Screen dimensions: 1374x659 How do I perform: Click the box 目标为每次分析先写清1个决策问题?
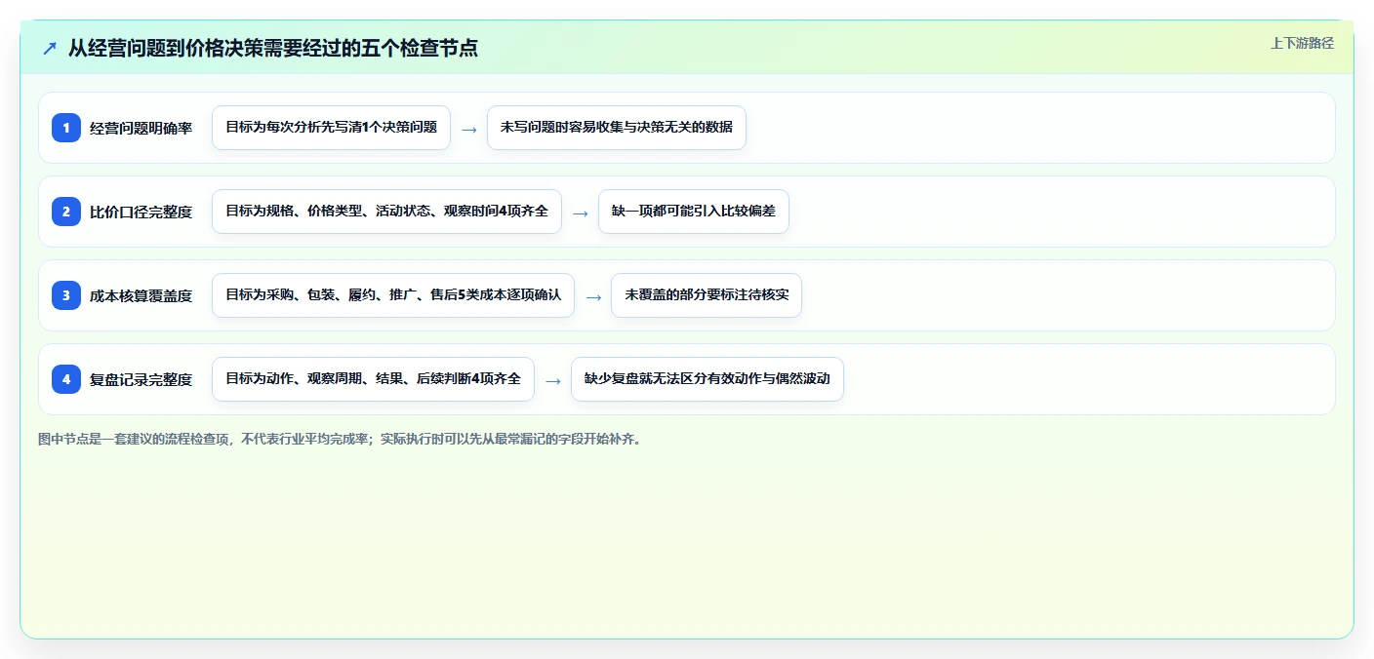331,128
